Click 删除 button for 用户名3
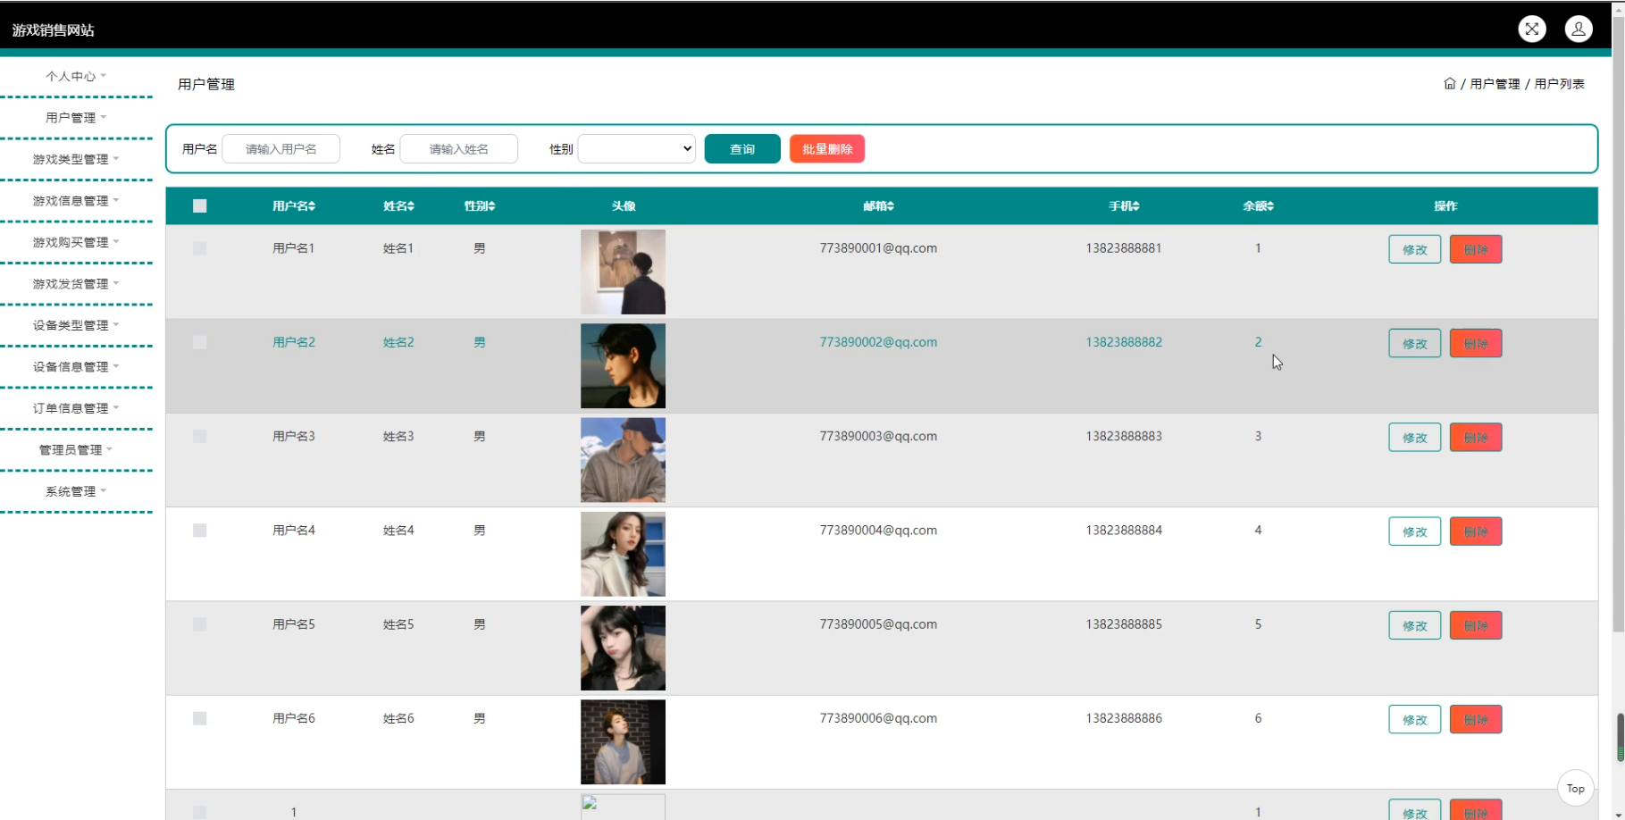This screenshot has height=820, width=1625. [x=1475, y=438]
